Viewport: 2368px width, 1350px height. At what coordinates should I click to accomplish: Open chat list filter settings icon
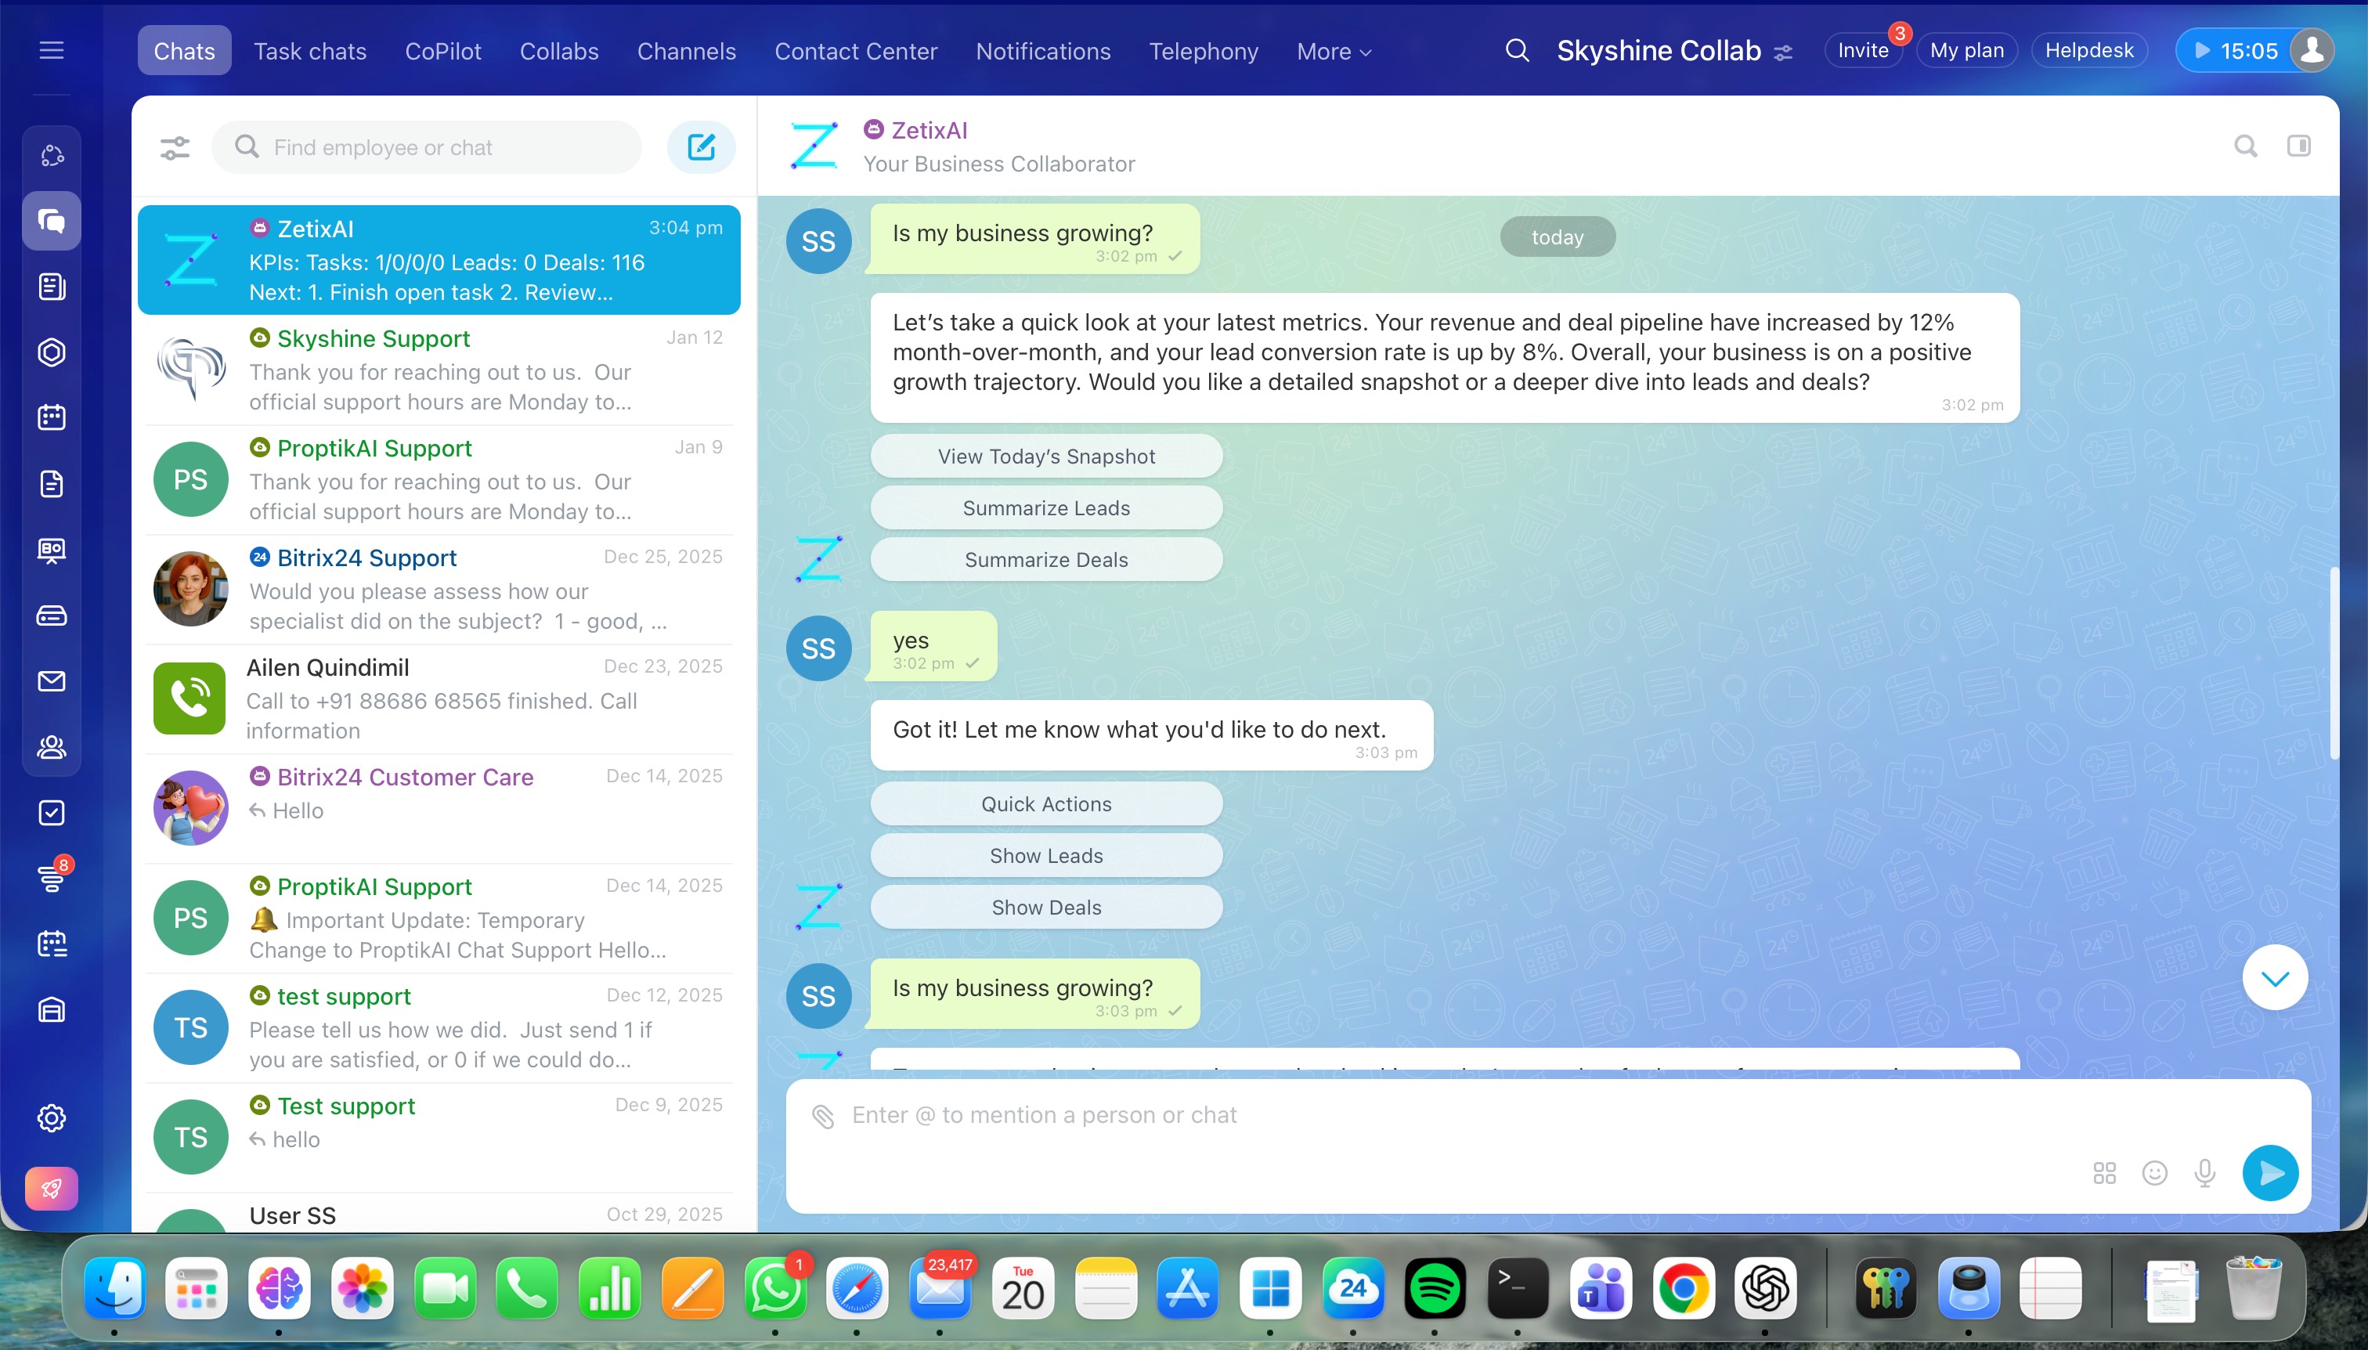pyautogui.click(x=175, y=146)
